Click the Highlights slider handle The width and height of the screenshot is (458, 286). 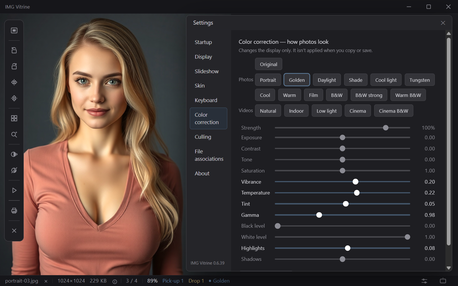[x=348, y=248]
